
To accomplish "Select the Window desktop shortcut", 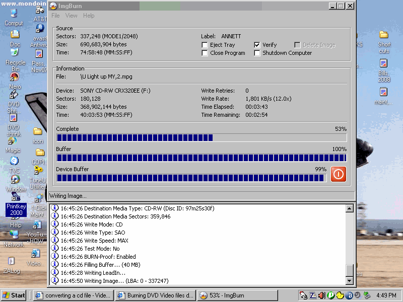I will [x=16, y=183].
